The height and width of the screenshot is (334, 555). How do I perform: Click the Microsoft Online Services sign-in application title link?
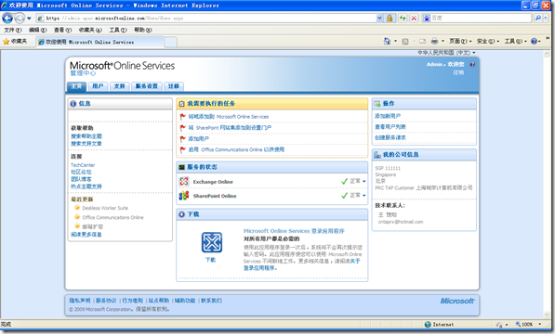click(x=294, y=231)
